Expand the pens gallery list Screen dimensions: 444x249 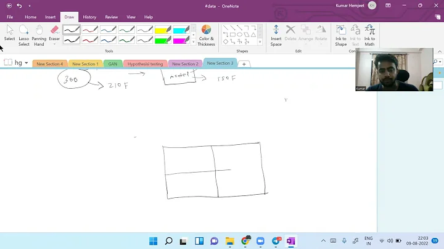pyautogui.click(x=194, y=41)
